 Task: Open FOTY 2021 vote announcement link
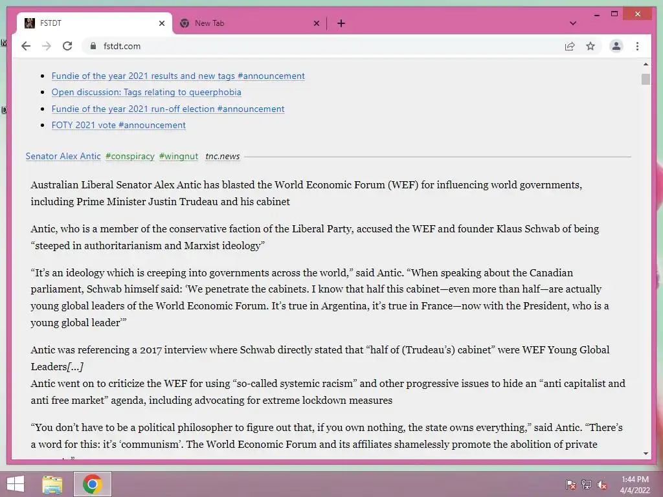(x=118, y=125)
